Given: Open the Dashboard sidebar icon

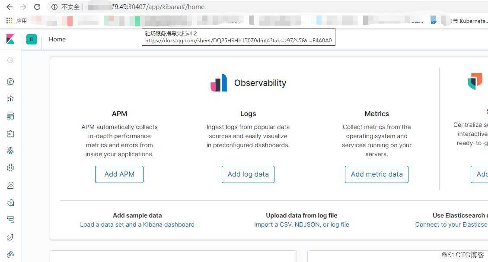Looking at the screenshot, I should pos(10,116).
